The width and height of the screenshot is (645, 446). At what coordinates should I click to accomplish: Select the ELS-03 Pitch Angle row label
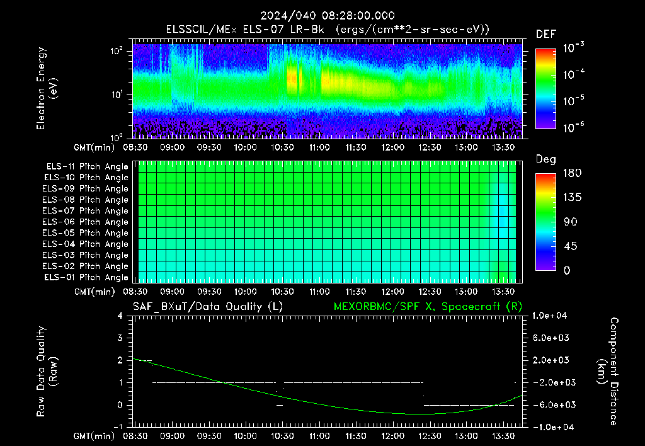[85, 255]
